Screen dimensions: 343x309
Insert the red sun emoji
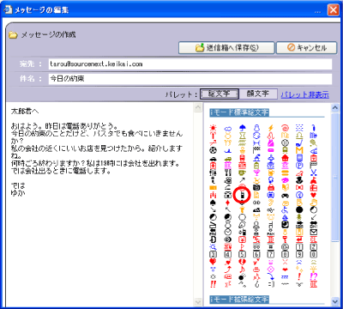point(213,128)
